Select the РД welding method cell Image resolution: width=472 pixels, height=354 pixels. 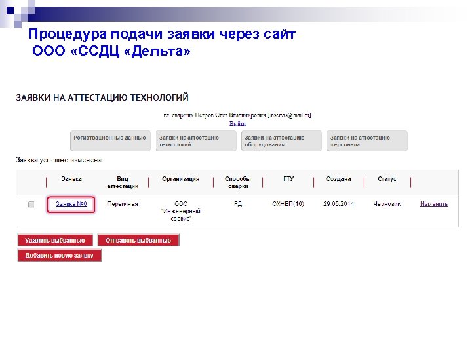[x=238, y=204]
